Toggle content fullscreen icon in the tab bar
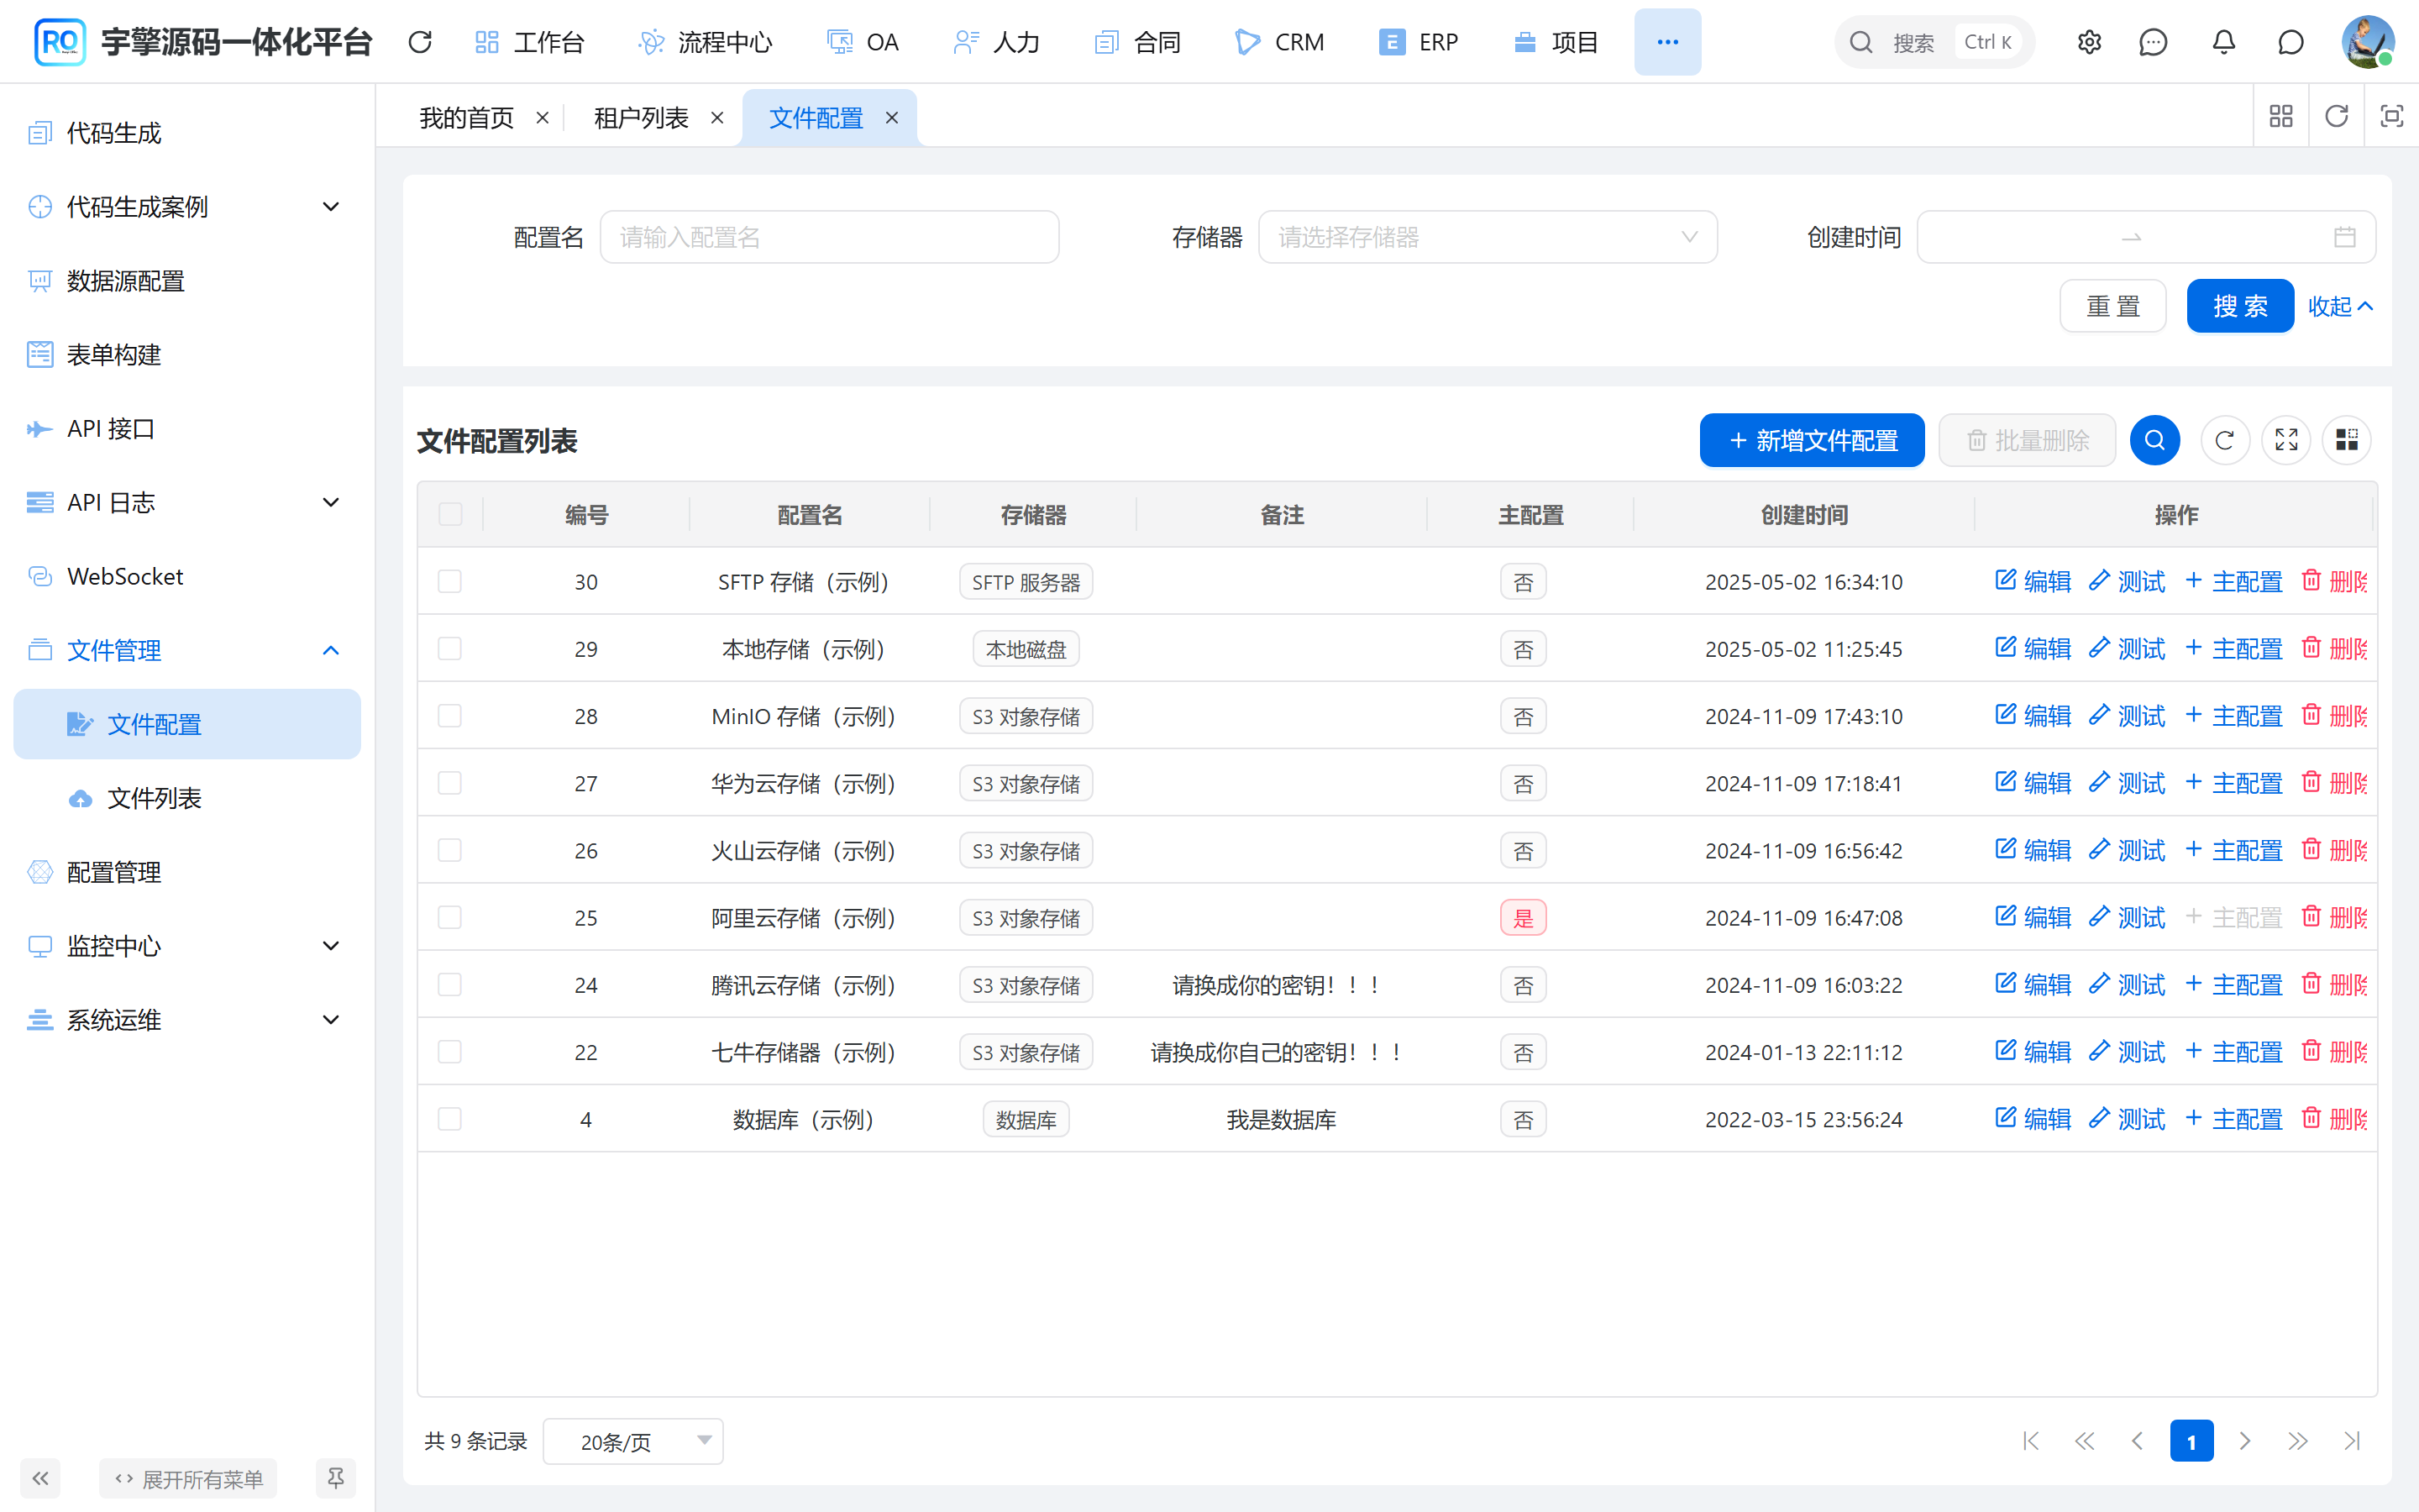Screen dimensions: 2419x1512 pos(2391,117)
